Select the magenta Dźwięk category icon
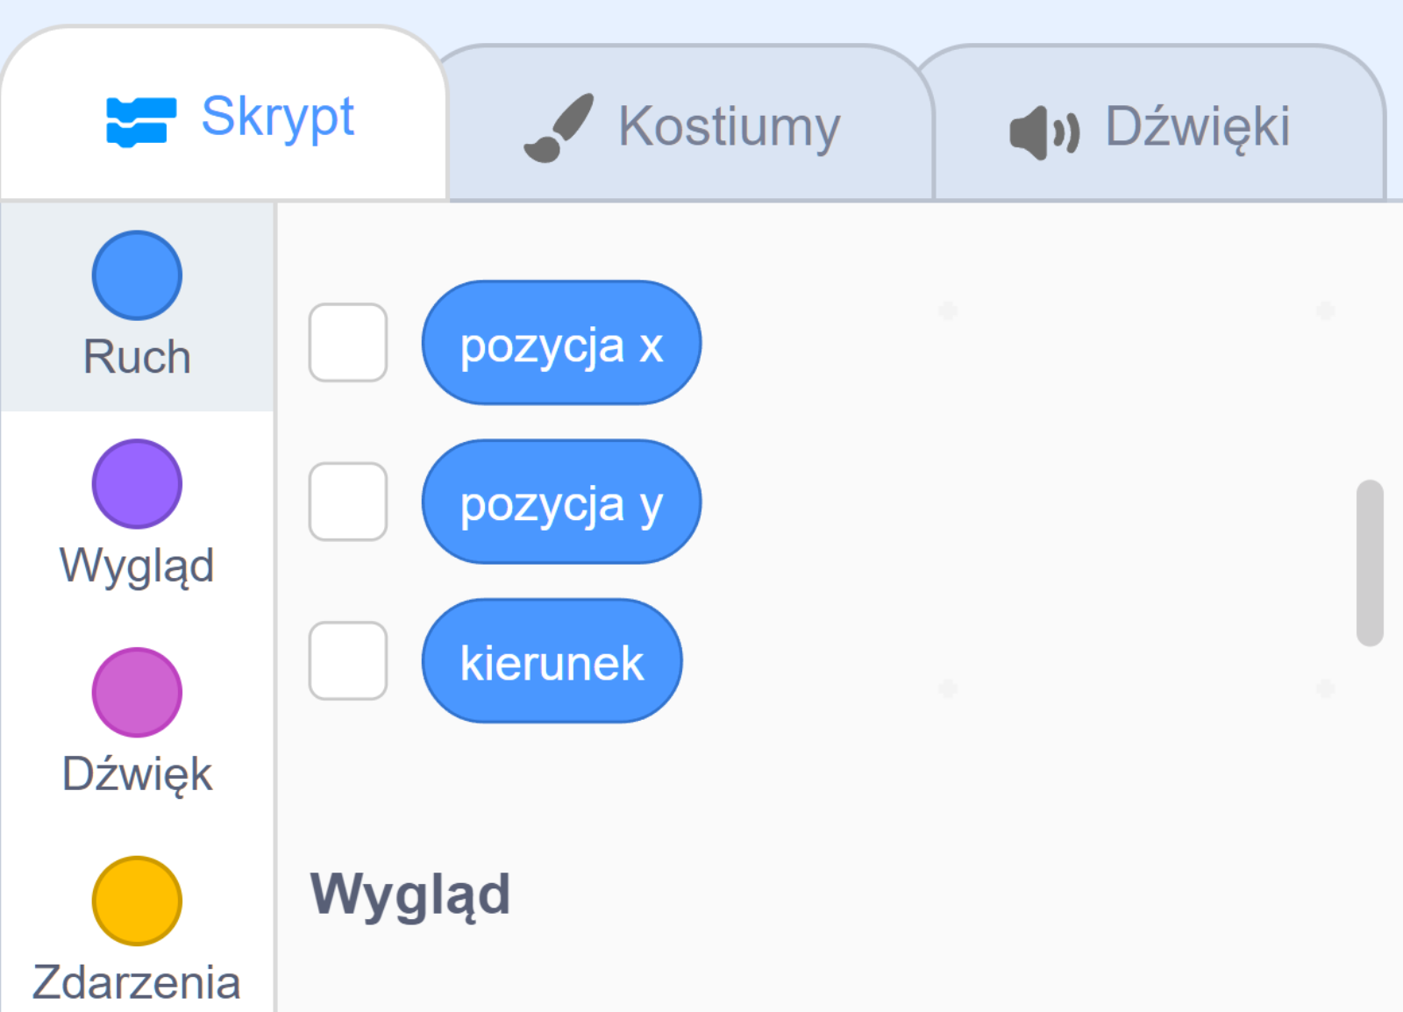1403x1012 pixels. tap(136, 692)
